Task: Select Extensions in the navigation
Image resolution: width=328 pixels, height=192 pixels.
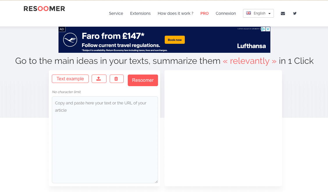Action: click(x=140, y=13)
